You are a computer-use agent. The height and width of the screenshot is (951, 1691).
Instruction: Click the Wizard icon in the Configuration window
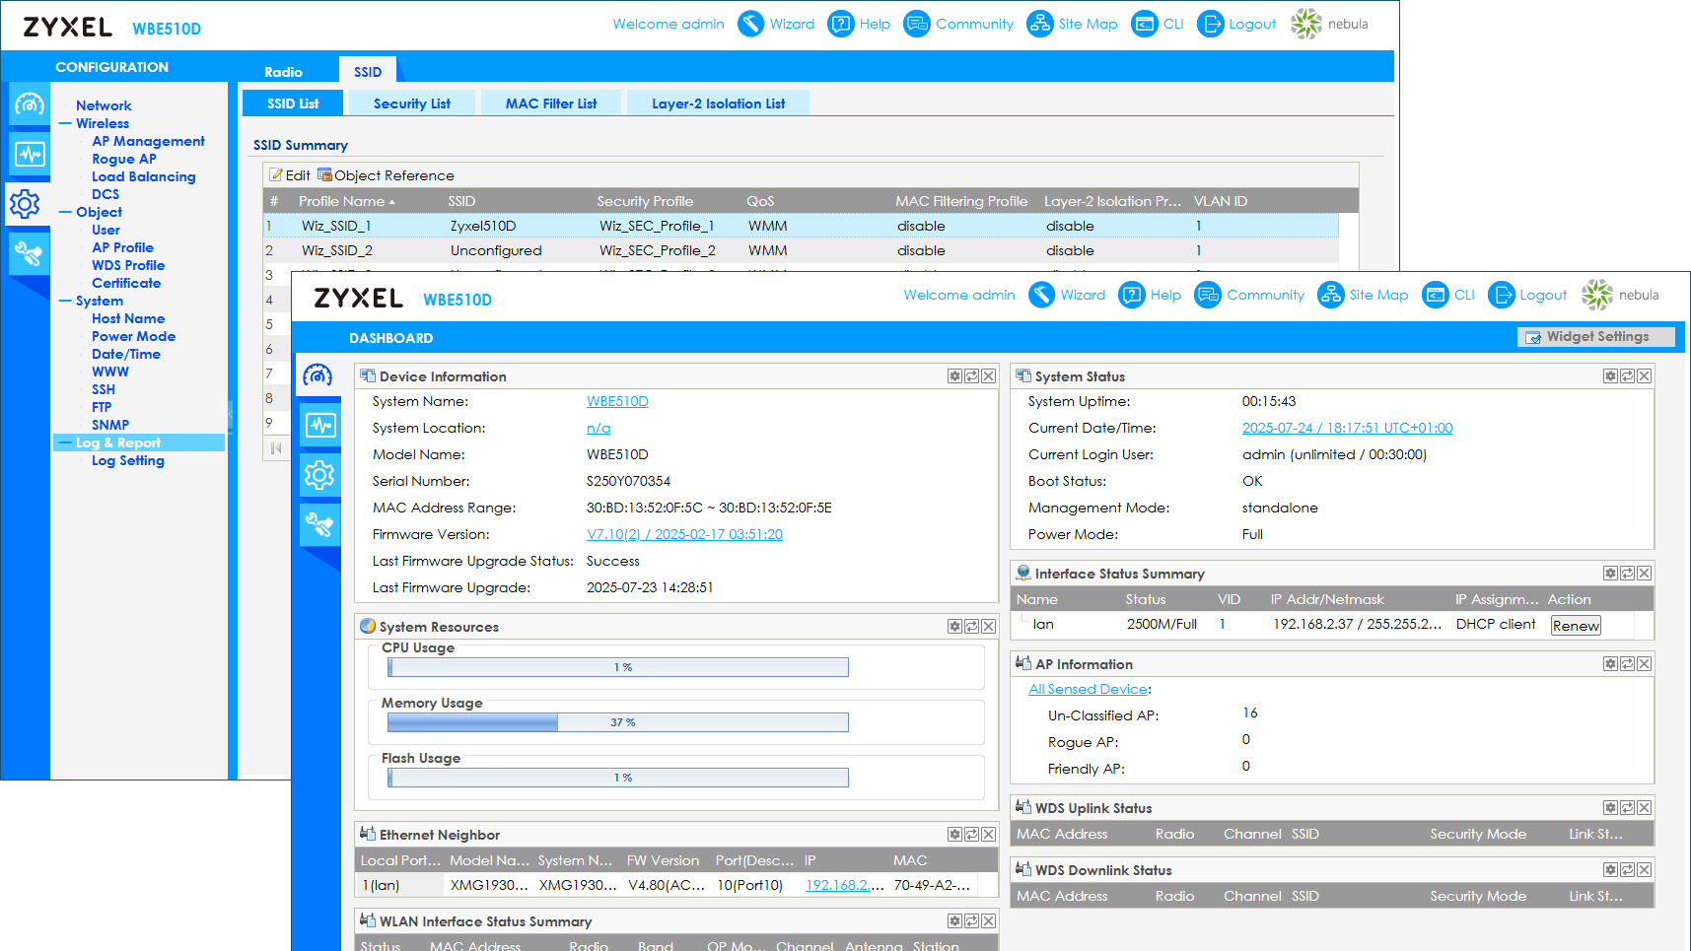[750, 24]
